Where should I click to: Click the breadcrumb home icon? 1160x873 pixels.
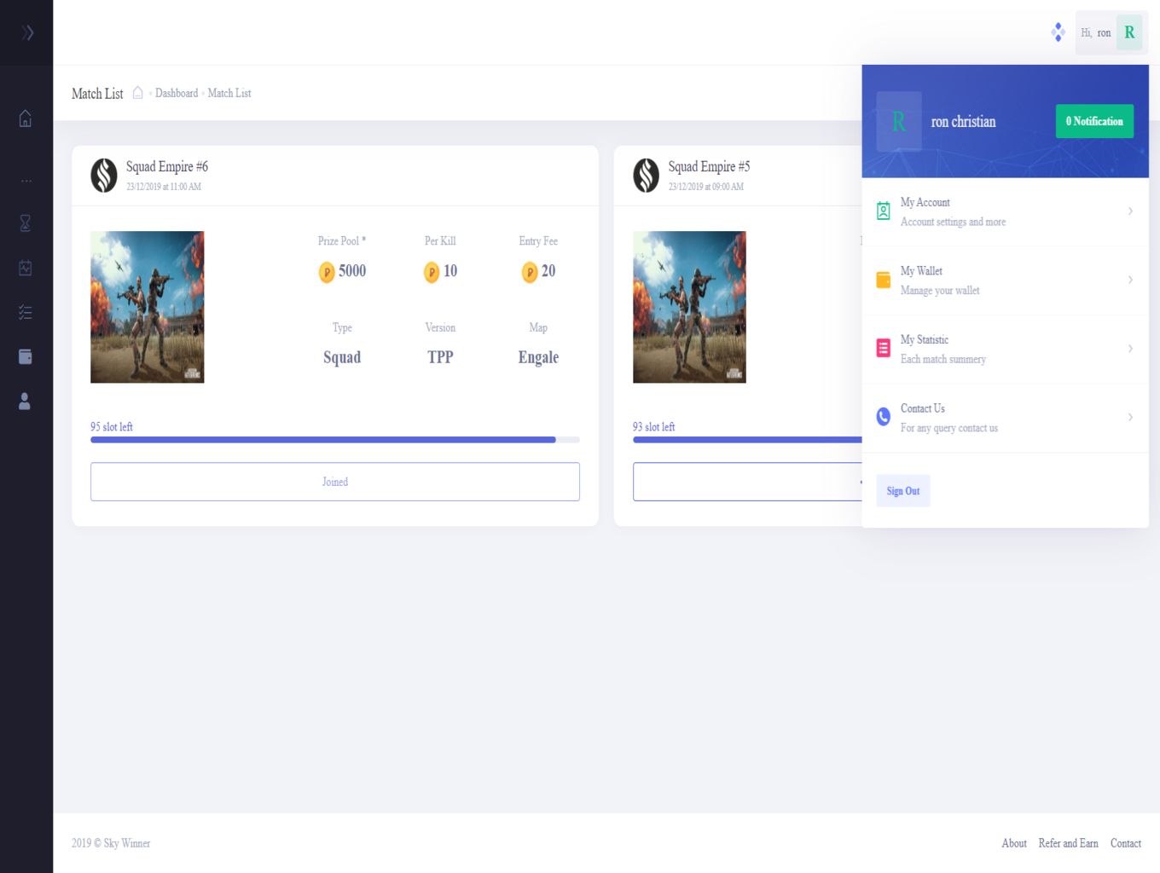137,93
